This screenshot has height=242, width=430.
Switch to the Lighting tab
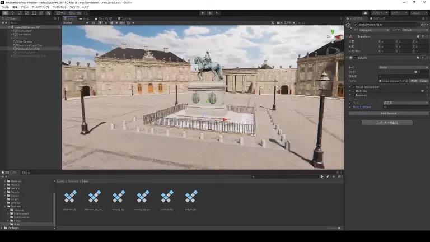coord(377,18)
